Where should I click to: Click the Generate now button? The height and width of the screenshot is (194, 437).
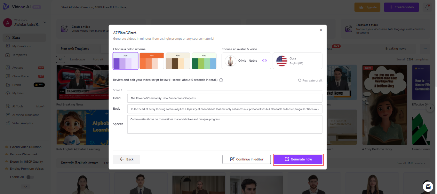298,159
